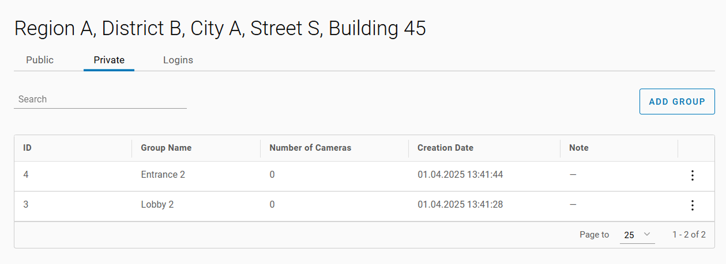Click the creation date 01.04.2025 13:41:28
The width and height of the screenshot is (726, 264).
pos(460,204)
